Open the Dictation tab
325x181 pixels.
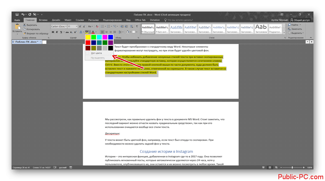(155, 20)
